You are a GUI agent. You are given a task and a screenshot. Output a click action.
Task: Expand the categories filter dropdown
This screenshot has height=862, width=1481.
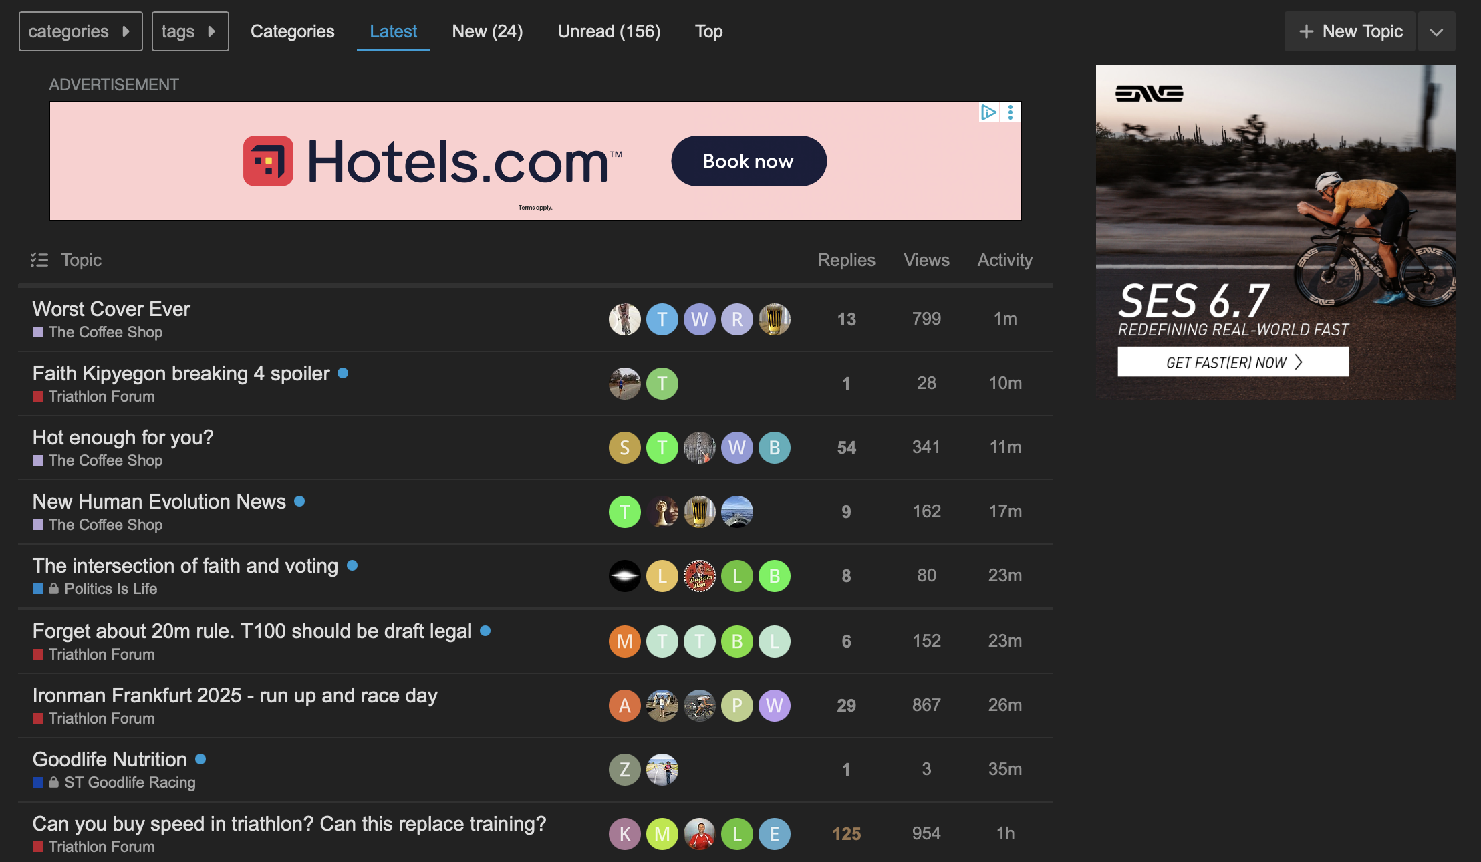point(80,31)
